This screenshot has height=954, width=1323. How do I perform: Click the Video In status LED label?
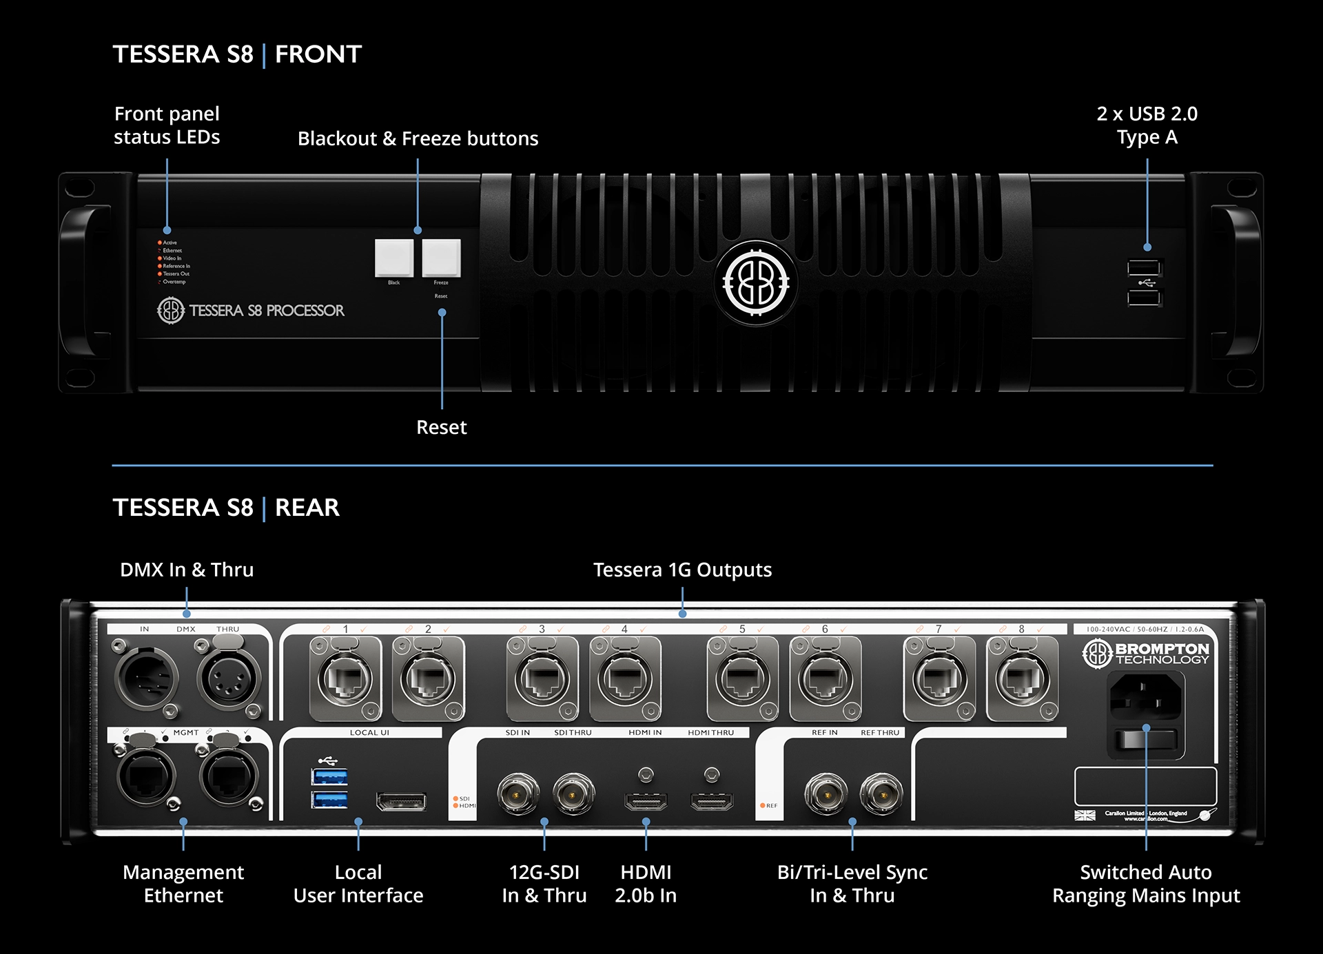point(172,258)
